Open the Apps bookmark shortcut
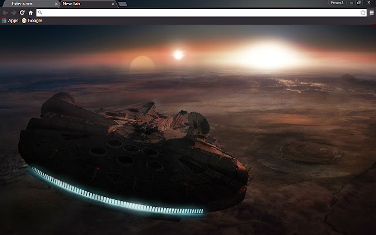The height and width of the screenshot is (235, 376). [x=10, y=21]
